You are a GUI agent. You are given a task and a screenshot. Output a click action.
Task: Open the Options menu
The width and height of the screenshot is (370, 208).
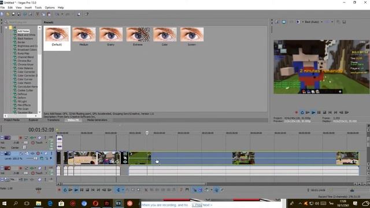click(x=50, y=8)
